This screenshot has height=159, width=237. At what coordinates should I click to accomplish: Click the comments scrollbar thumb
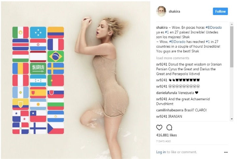(232, 46)
